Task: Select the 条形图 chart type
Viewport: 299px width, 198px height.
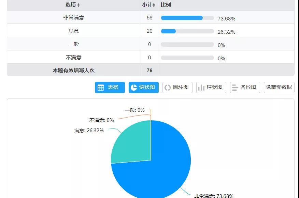Action: [x=245, y=87]
